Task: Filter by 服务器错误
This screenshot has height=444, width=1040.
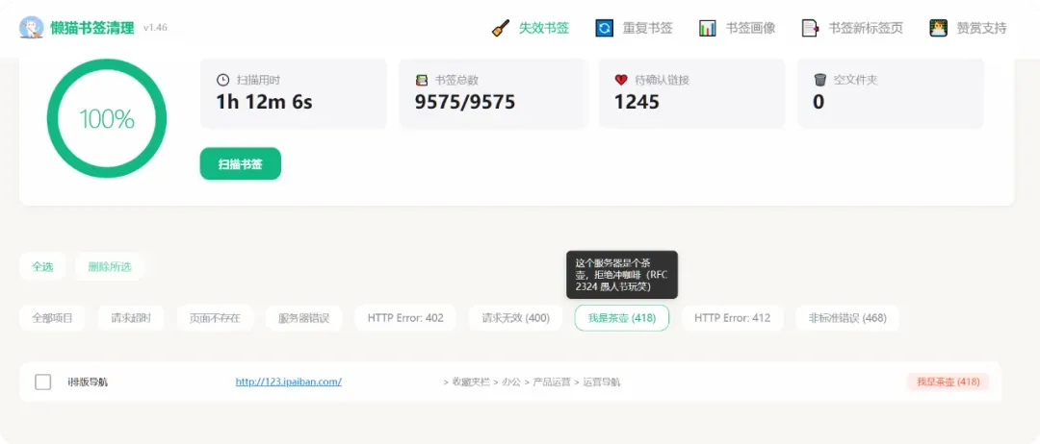Action: (x=303, y=318)
